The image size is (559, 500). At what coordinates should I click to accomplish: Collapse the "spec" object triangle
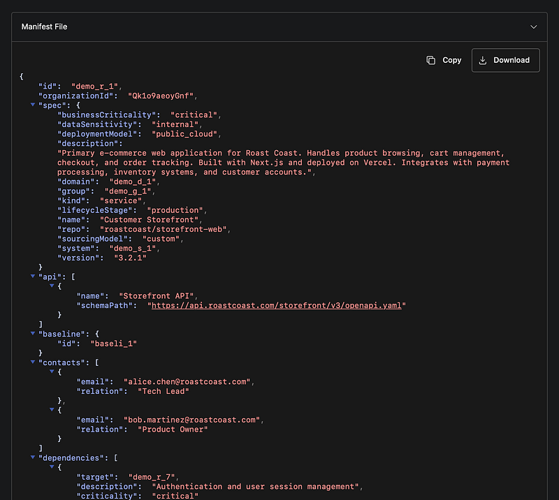(33, 105)
